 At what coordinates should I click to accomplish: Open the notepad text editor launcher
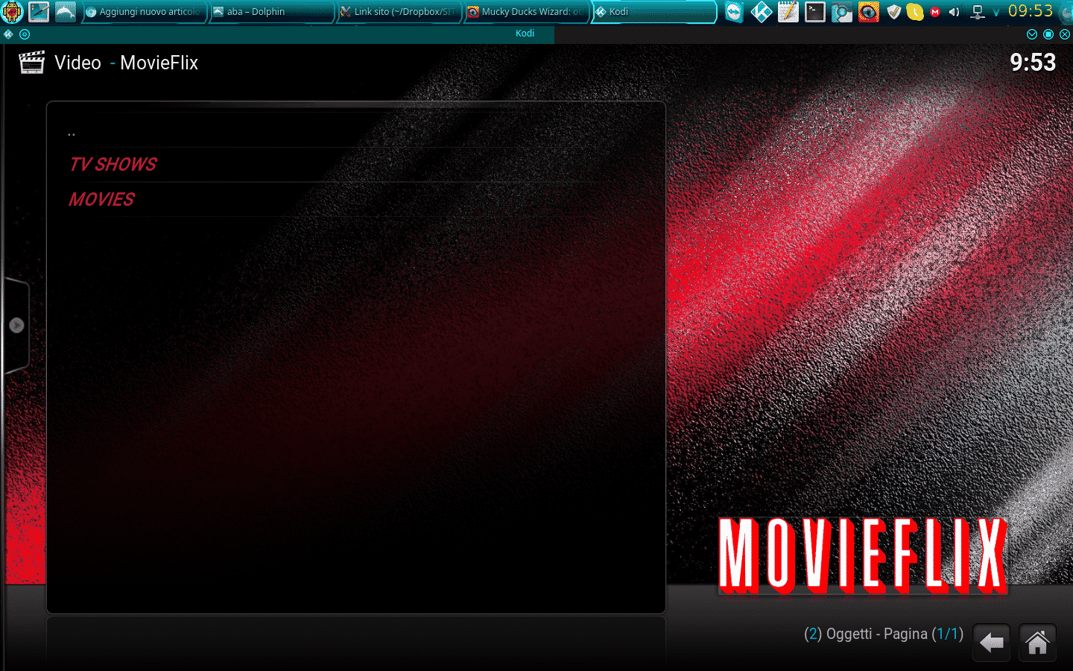click(788, 12)
